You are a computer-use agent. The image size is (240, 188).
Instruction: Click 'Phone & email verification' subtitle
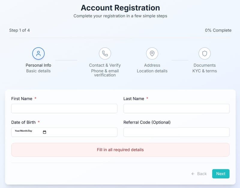pos(105,73)
